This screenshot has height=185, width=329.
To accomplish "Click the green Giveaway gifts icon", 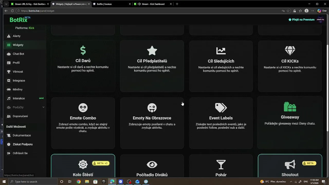I will click(290, 107).
